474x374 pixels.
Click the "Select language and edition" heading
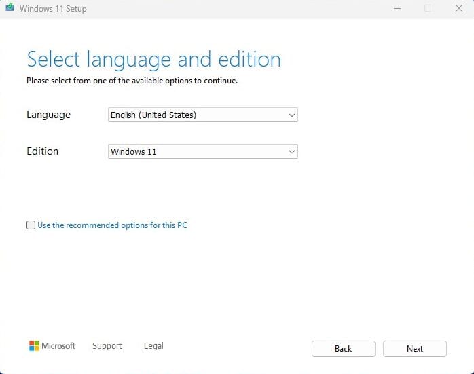[153, 59]
